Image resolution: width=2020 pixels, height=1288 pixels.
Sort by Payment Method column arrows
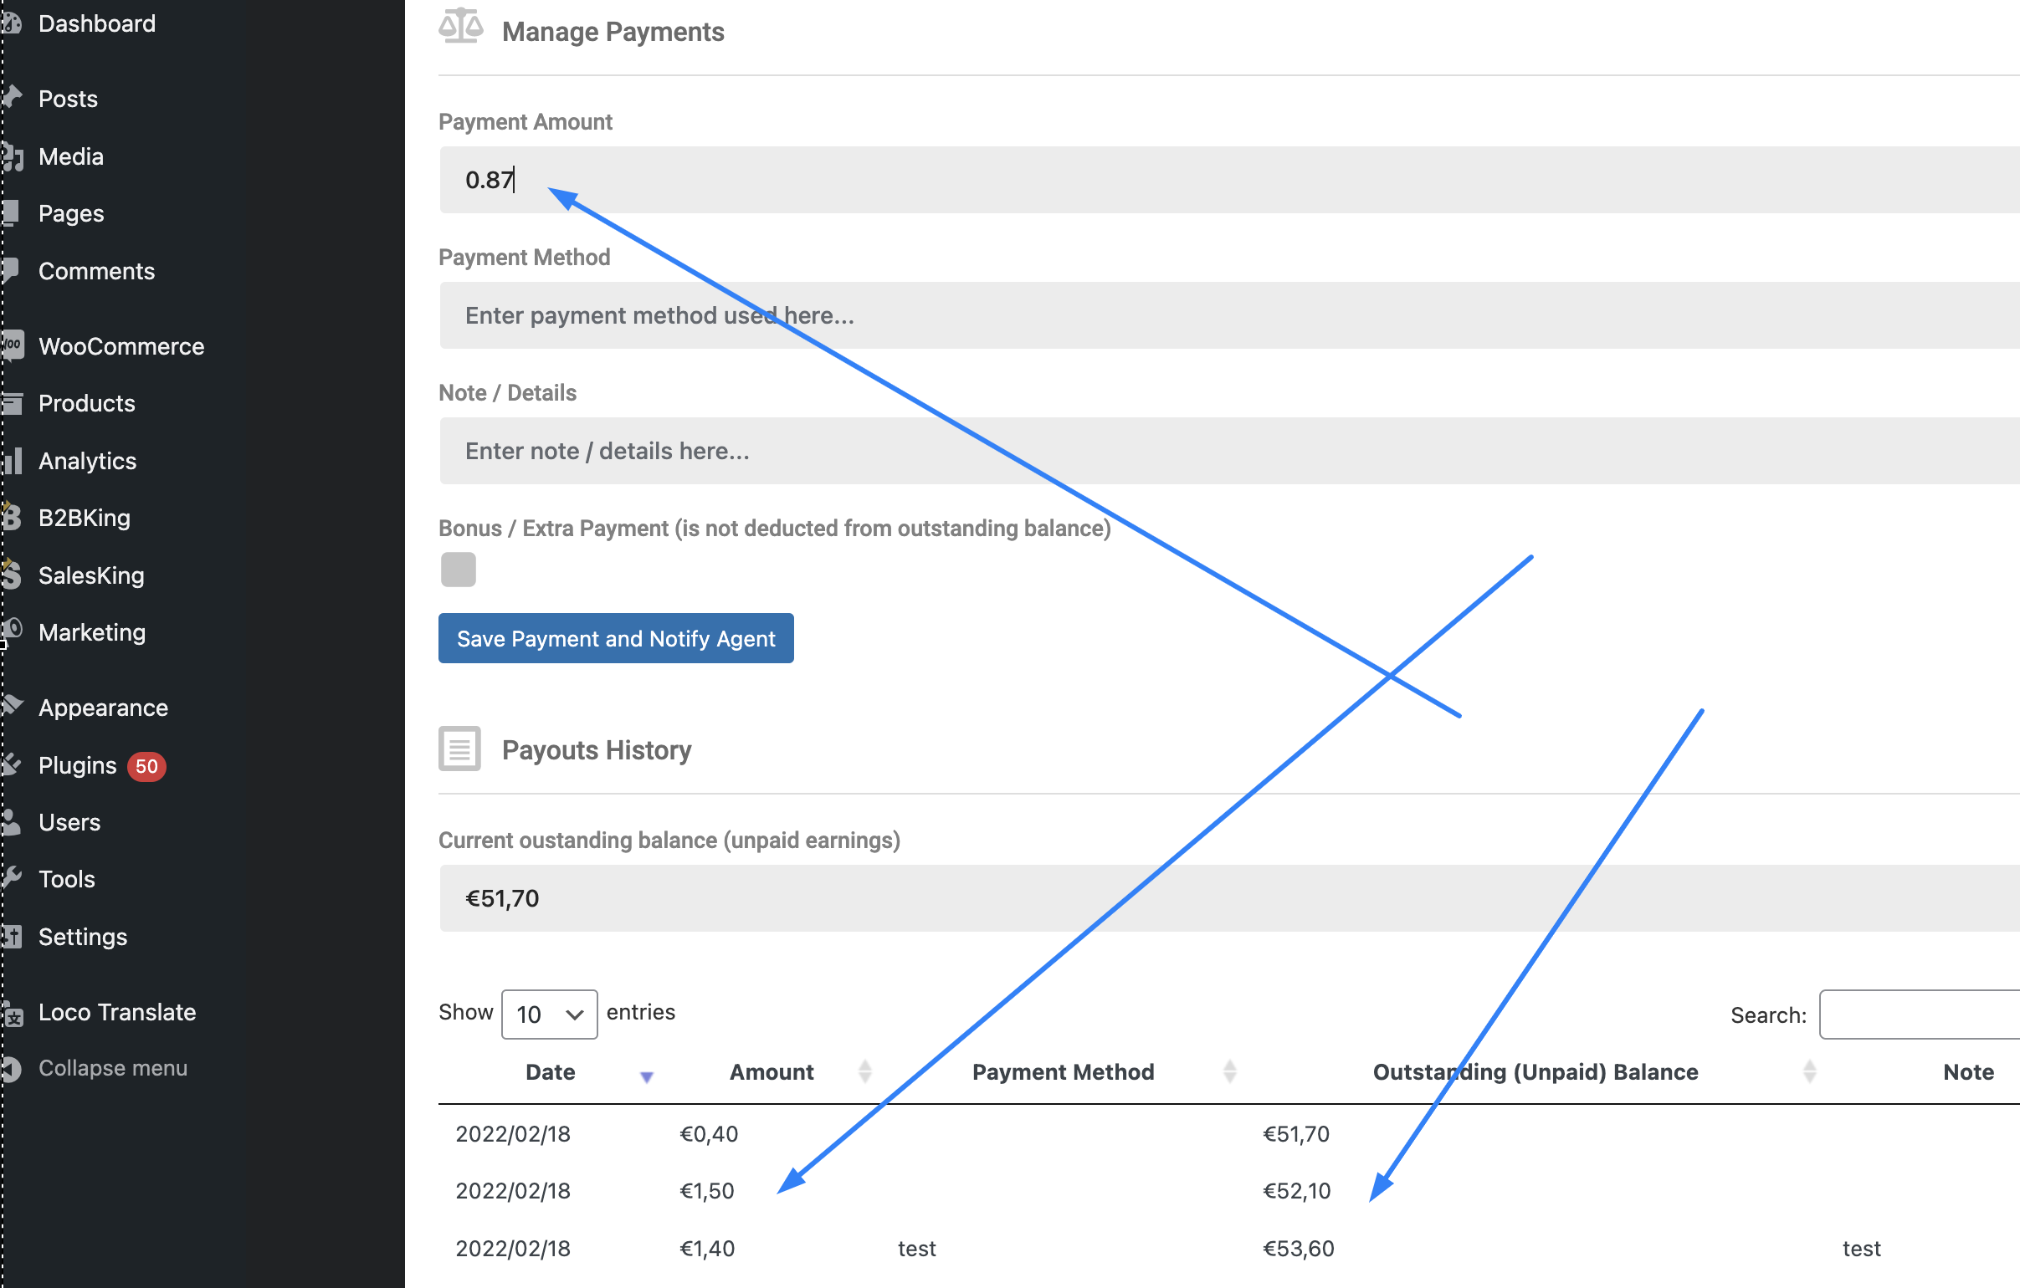click(1230, 1071)
